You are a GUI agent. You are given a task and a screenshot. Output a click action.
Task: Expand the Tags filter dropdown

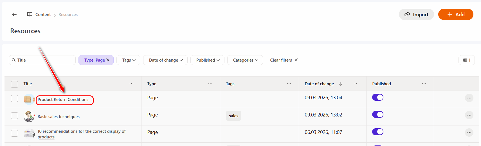pos(129,60)
